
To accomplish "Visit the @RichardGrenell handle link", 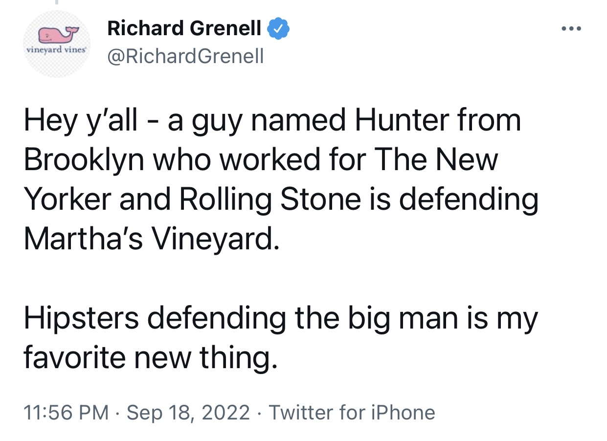I will [185, 57].
